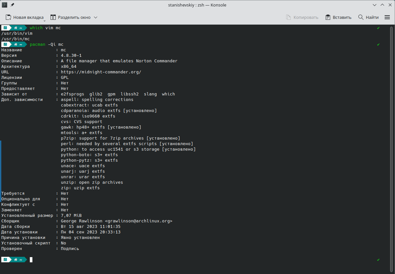Click the build date "Вт 15 авг 2023 11:01:35"
This screenshot has width=395, height=274.
click(x=91, y=227)
